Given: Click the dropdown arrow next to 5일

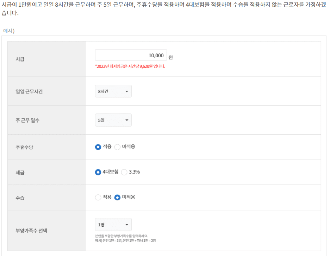Looking at the screenshot, I should tap(127, 119).
